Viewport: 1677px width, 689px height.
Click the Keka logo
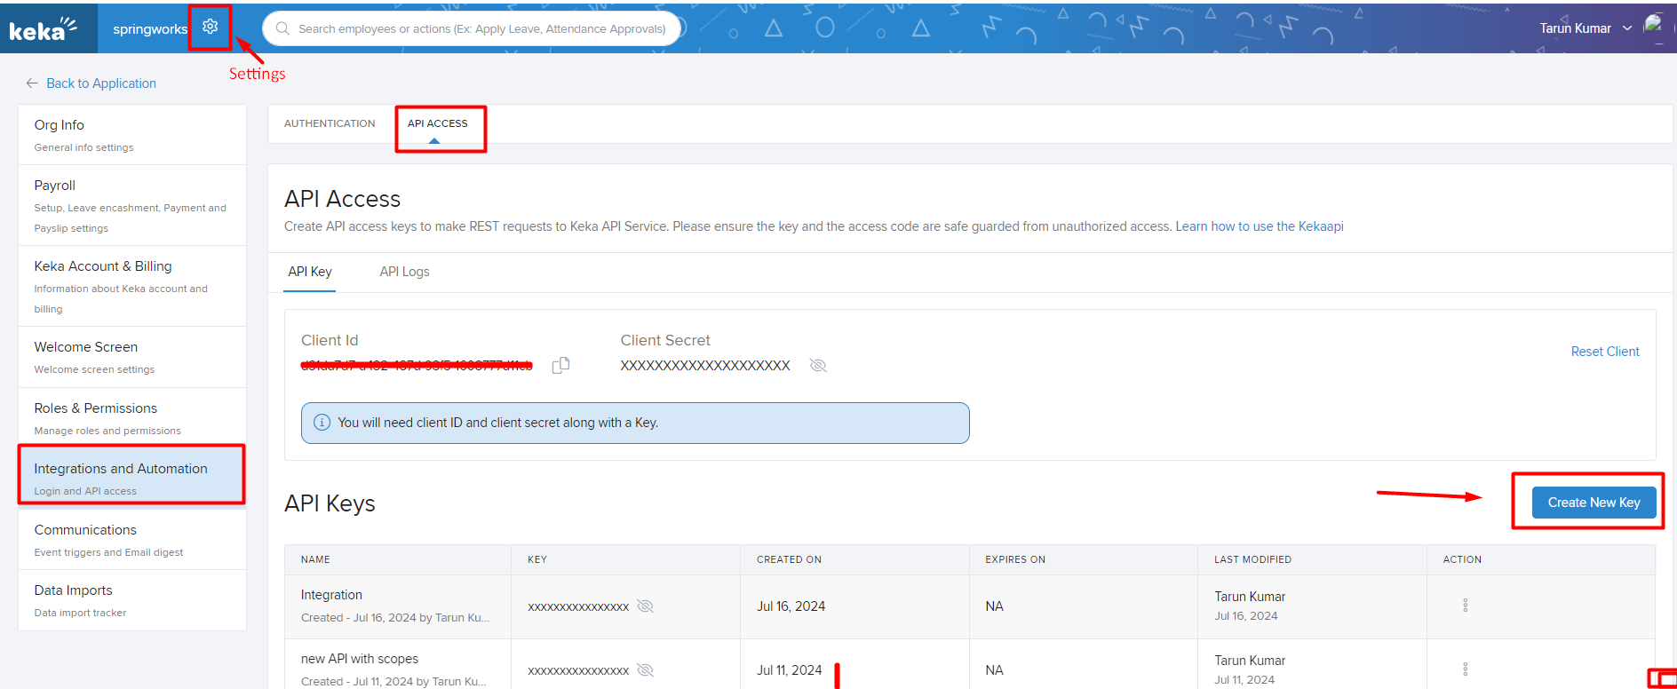(43, 29)
